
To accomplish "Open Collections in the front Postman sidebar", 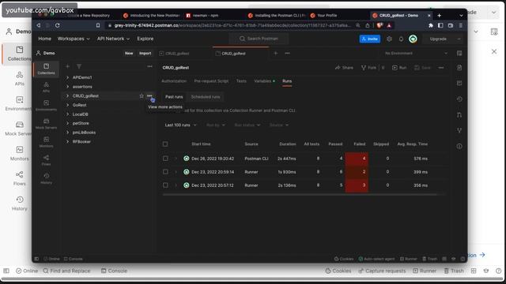I will tap(46, 69).
